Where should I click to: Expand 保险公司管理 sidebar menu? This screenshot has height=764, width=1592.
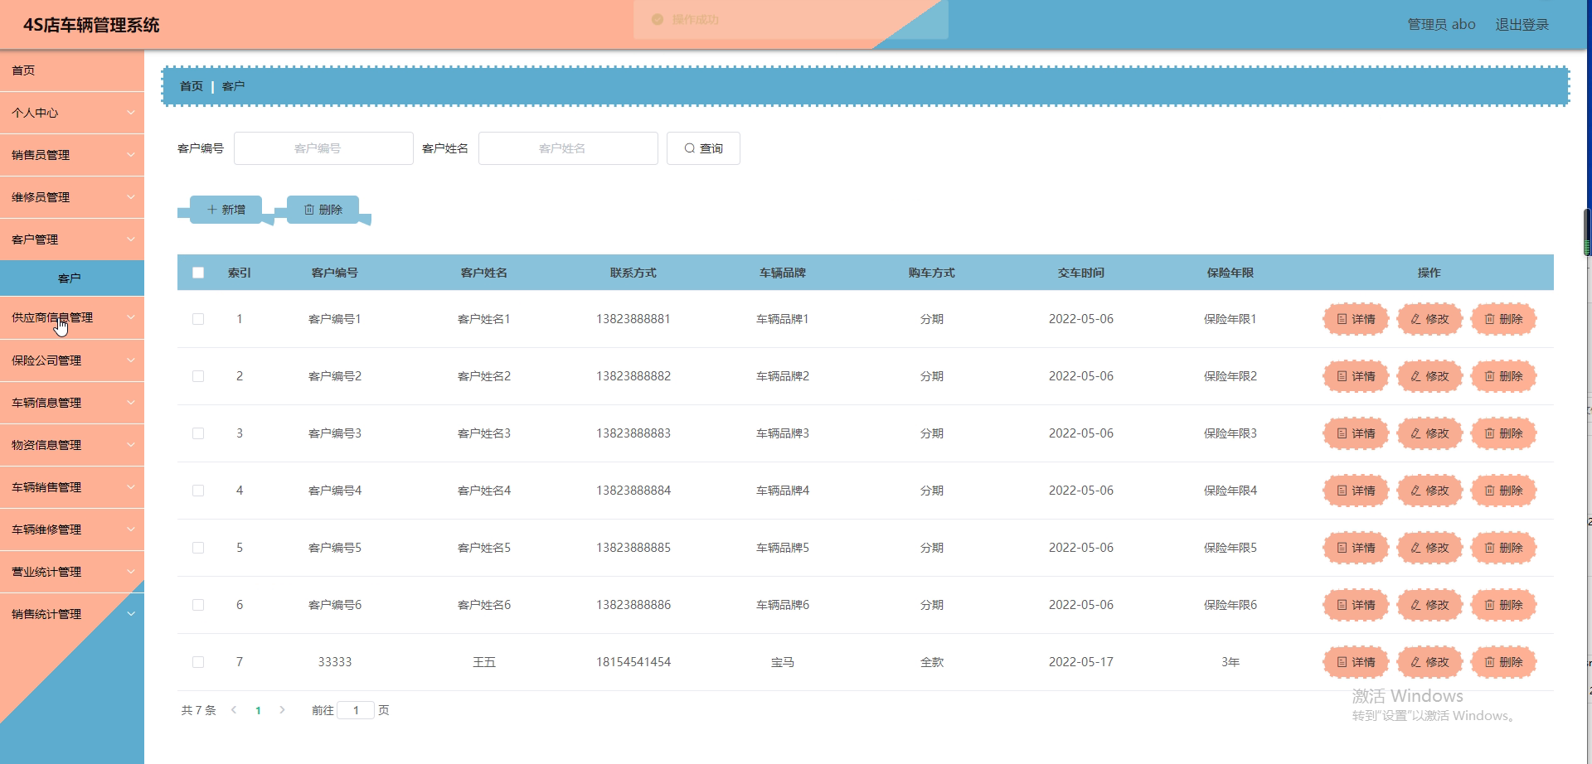[x=72, y=360]
